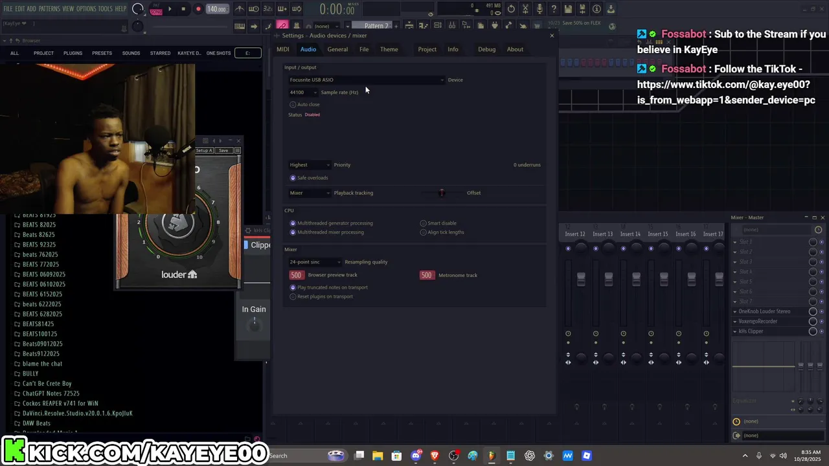Image resolution: width=829 pixels, height=466 pixels.
Task: Open Brave browser in taskbar
Action: click(x=435, y=456)
